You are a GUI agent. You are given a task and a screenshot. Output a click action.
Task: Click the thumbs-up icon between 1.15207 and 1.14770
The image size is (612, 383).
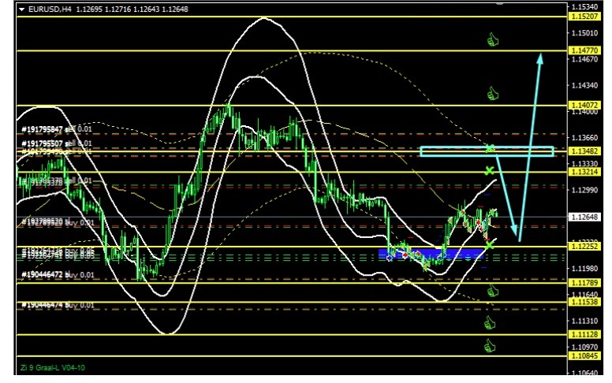tap(494, 39)
